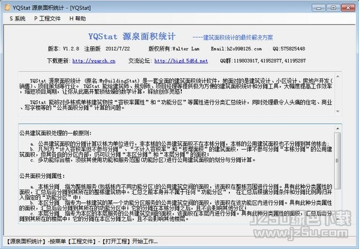Click up arrow of lower text scrollbar
This screenshot has width=359, height=249.
click(338, 129)
